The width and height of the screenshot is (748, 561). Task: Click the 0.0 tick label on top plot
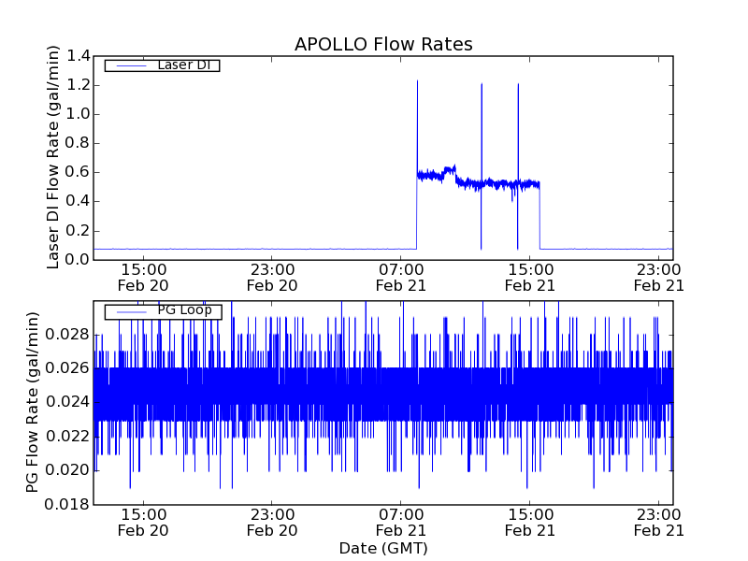79,260
